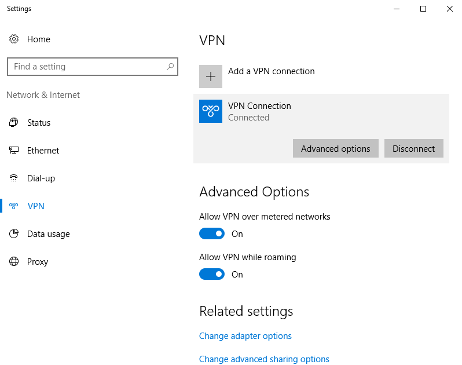Go to Data usage settings page
The image size is (462, 365).
48,234
